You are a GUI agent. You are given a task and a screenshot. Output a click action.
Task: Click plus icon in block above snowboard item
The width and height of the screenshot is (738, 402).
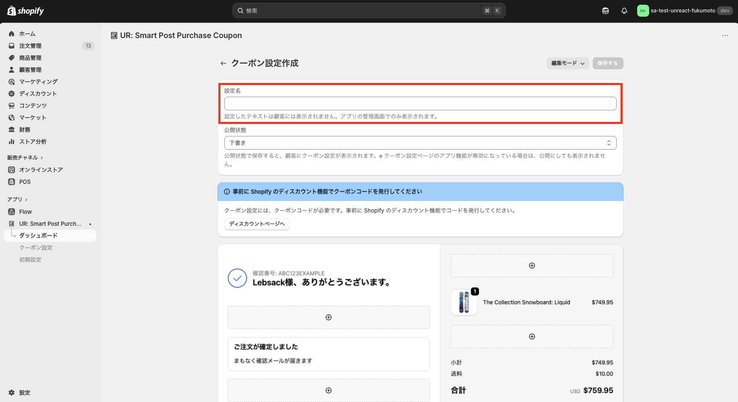(x=532, y=266)
